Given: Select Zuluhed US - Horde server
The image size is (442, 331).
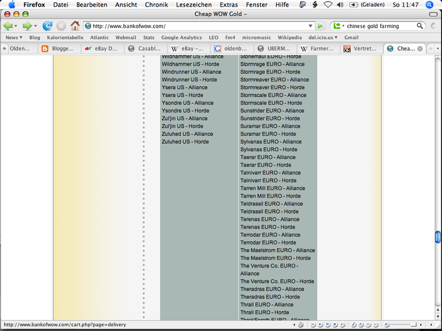Looking at the screenshot, I should 185,142.
